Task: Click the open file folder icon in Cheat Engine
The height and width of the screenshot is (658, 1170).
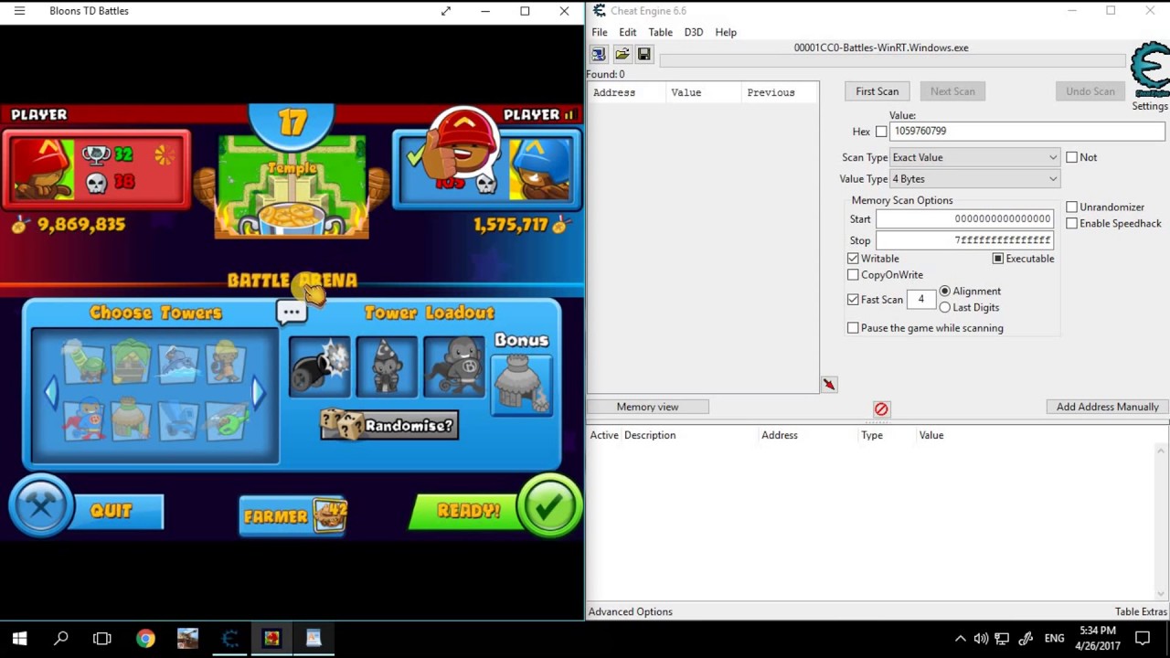Action: click(622, 55)
